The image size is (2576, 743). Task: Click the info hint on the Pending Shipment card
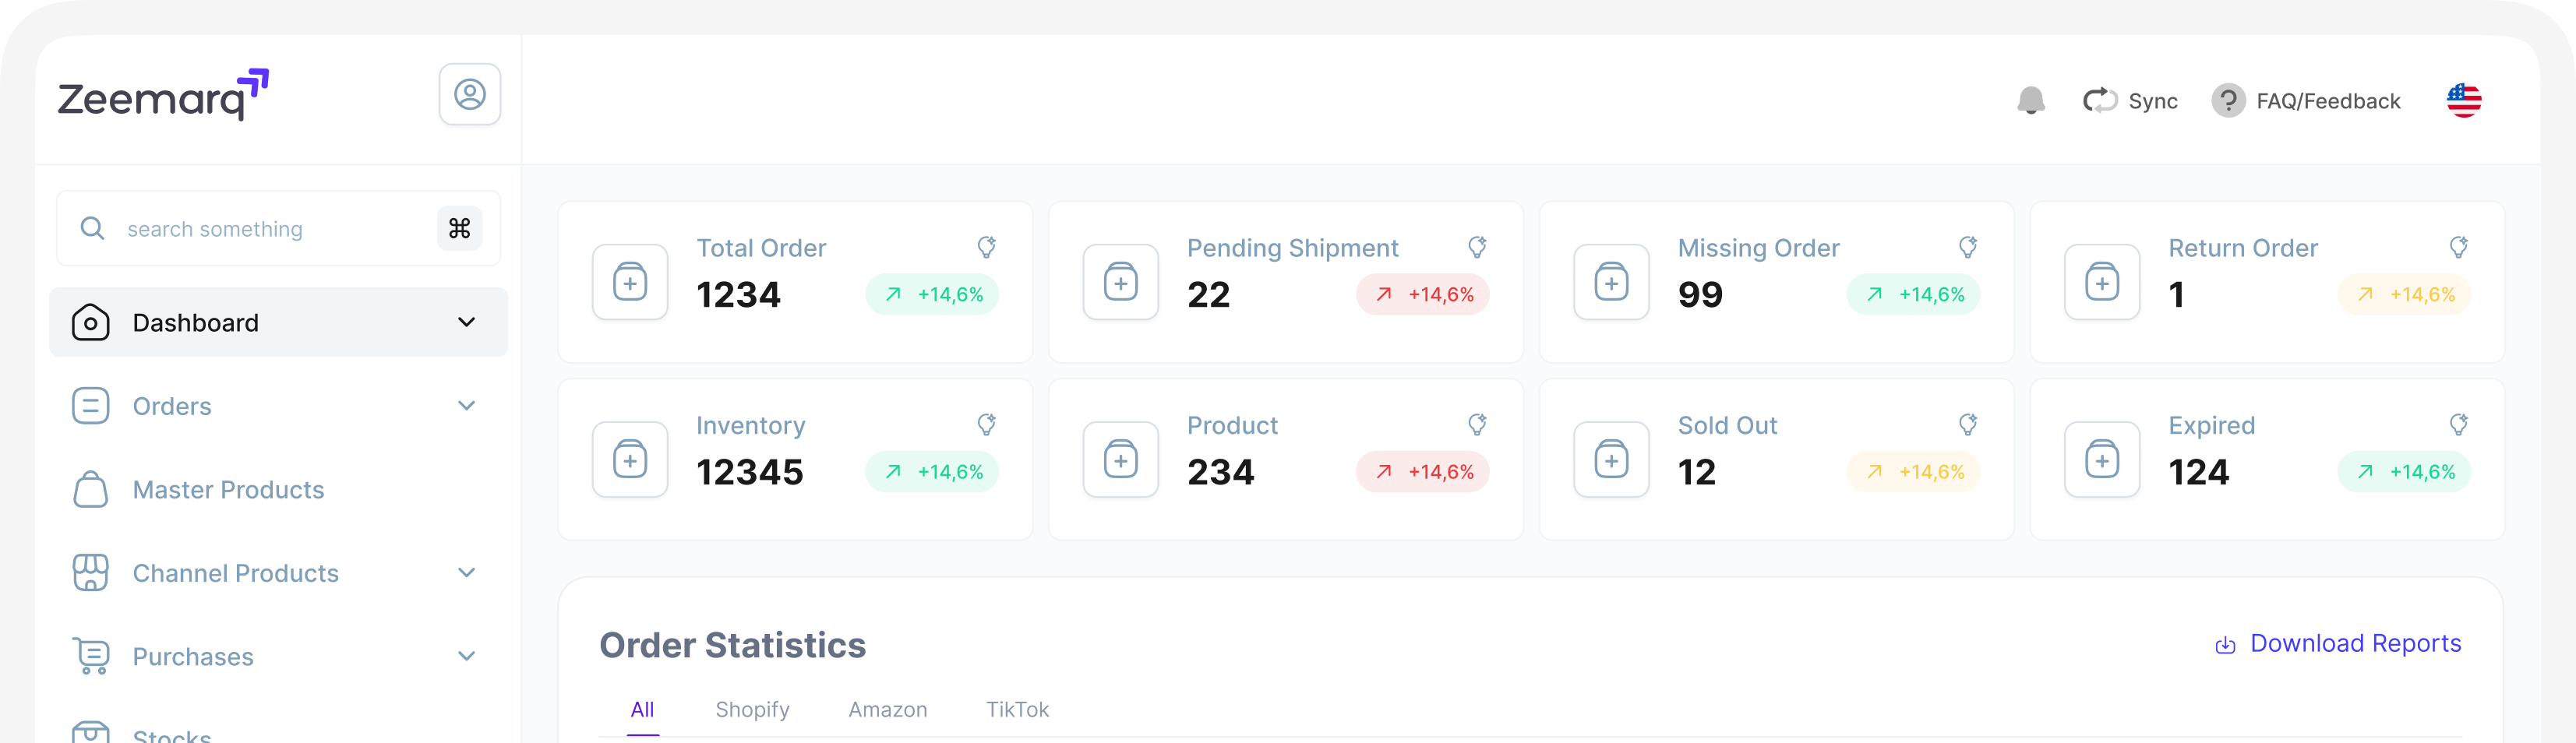pos(1477,245)
